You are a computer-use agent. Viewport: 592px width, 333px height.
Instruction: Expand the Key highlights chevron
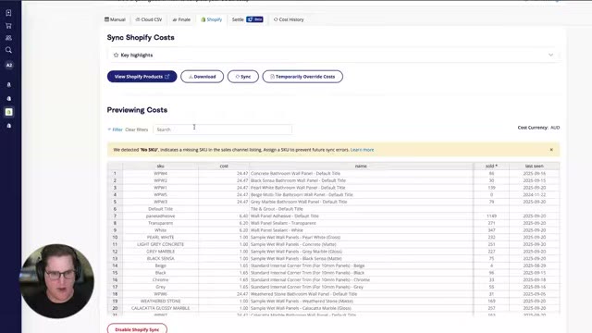[550, 55]
